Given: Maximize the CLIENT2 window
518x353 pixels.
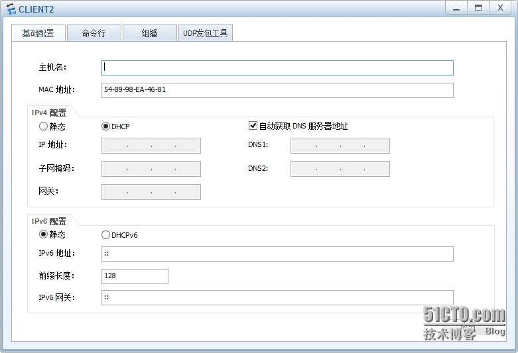Looking at the screenshot, I should point(478,8).
